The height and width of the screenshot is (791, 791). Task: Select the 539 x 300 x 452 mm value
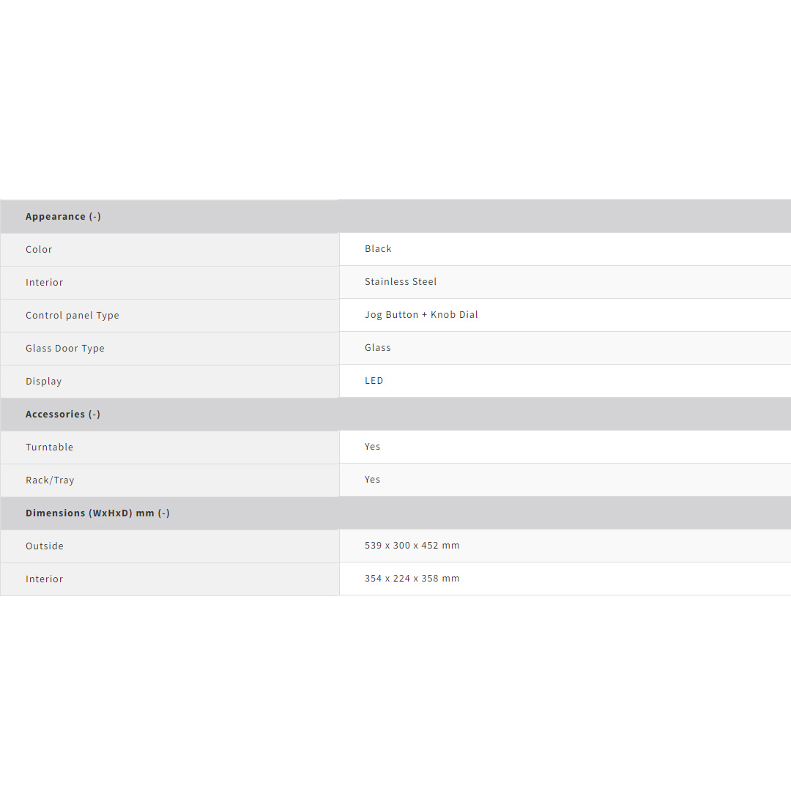pos(412,546)
